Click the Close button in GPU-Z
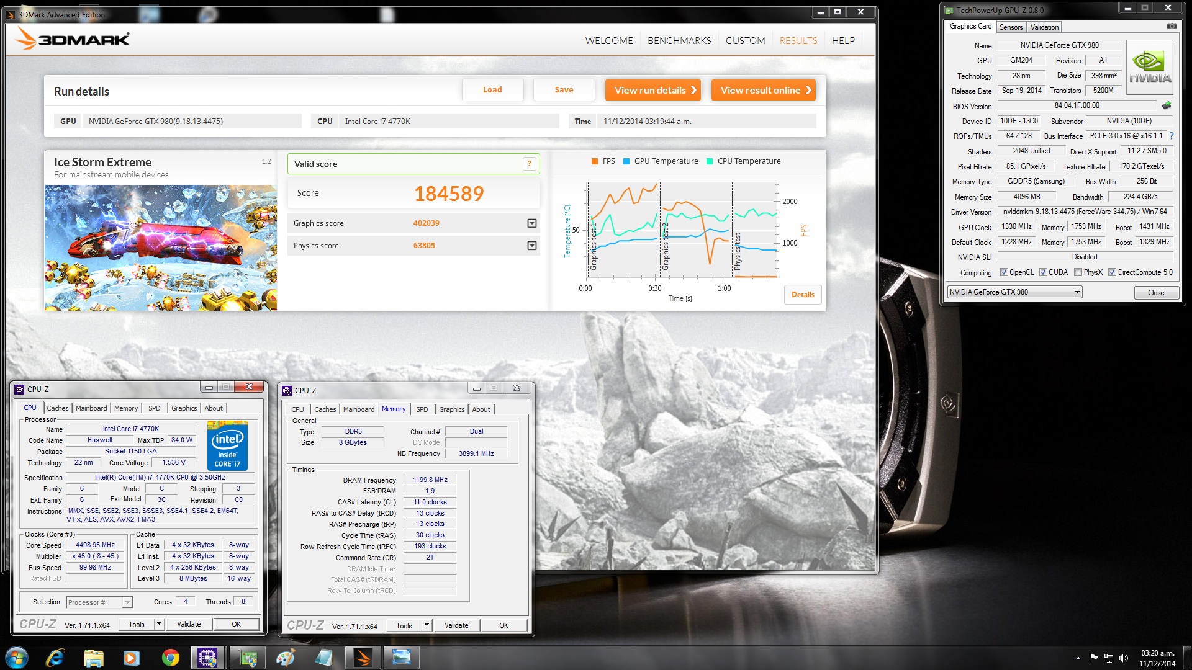1192x670 pixels. coord(1156,293)
